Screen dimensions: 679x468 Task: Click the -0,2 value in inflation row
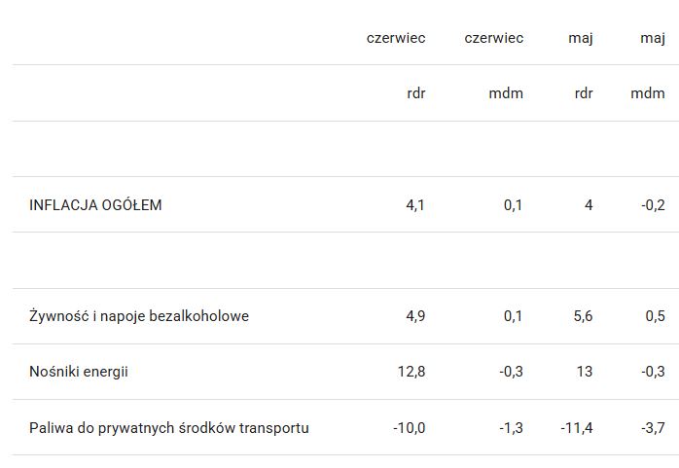click(x=653, y=204)
